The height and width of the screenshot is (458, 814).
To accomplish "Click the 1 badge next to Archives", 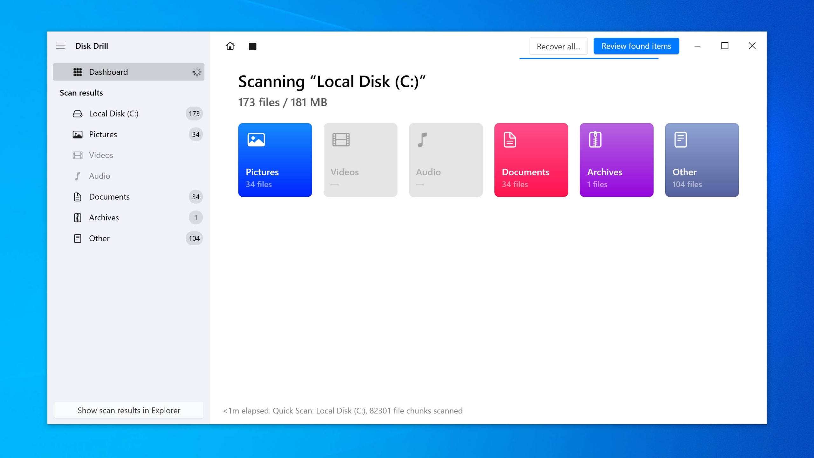I will (x=196, y=218).
